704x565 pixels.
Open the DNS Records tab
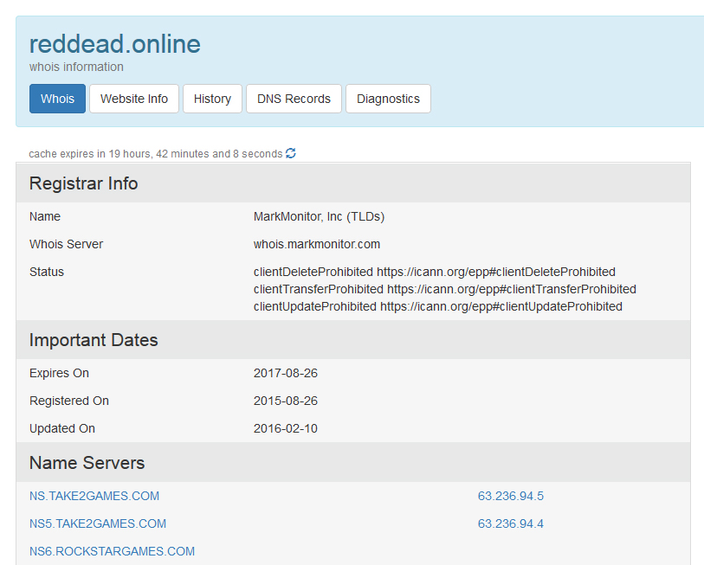(x=294, y=99)
